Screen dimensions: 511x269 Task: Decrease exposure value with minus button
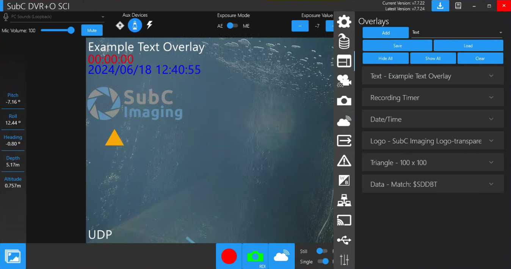pyautogui.click(x=300, y=26)
